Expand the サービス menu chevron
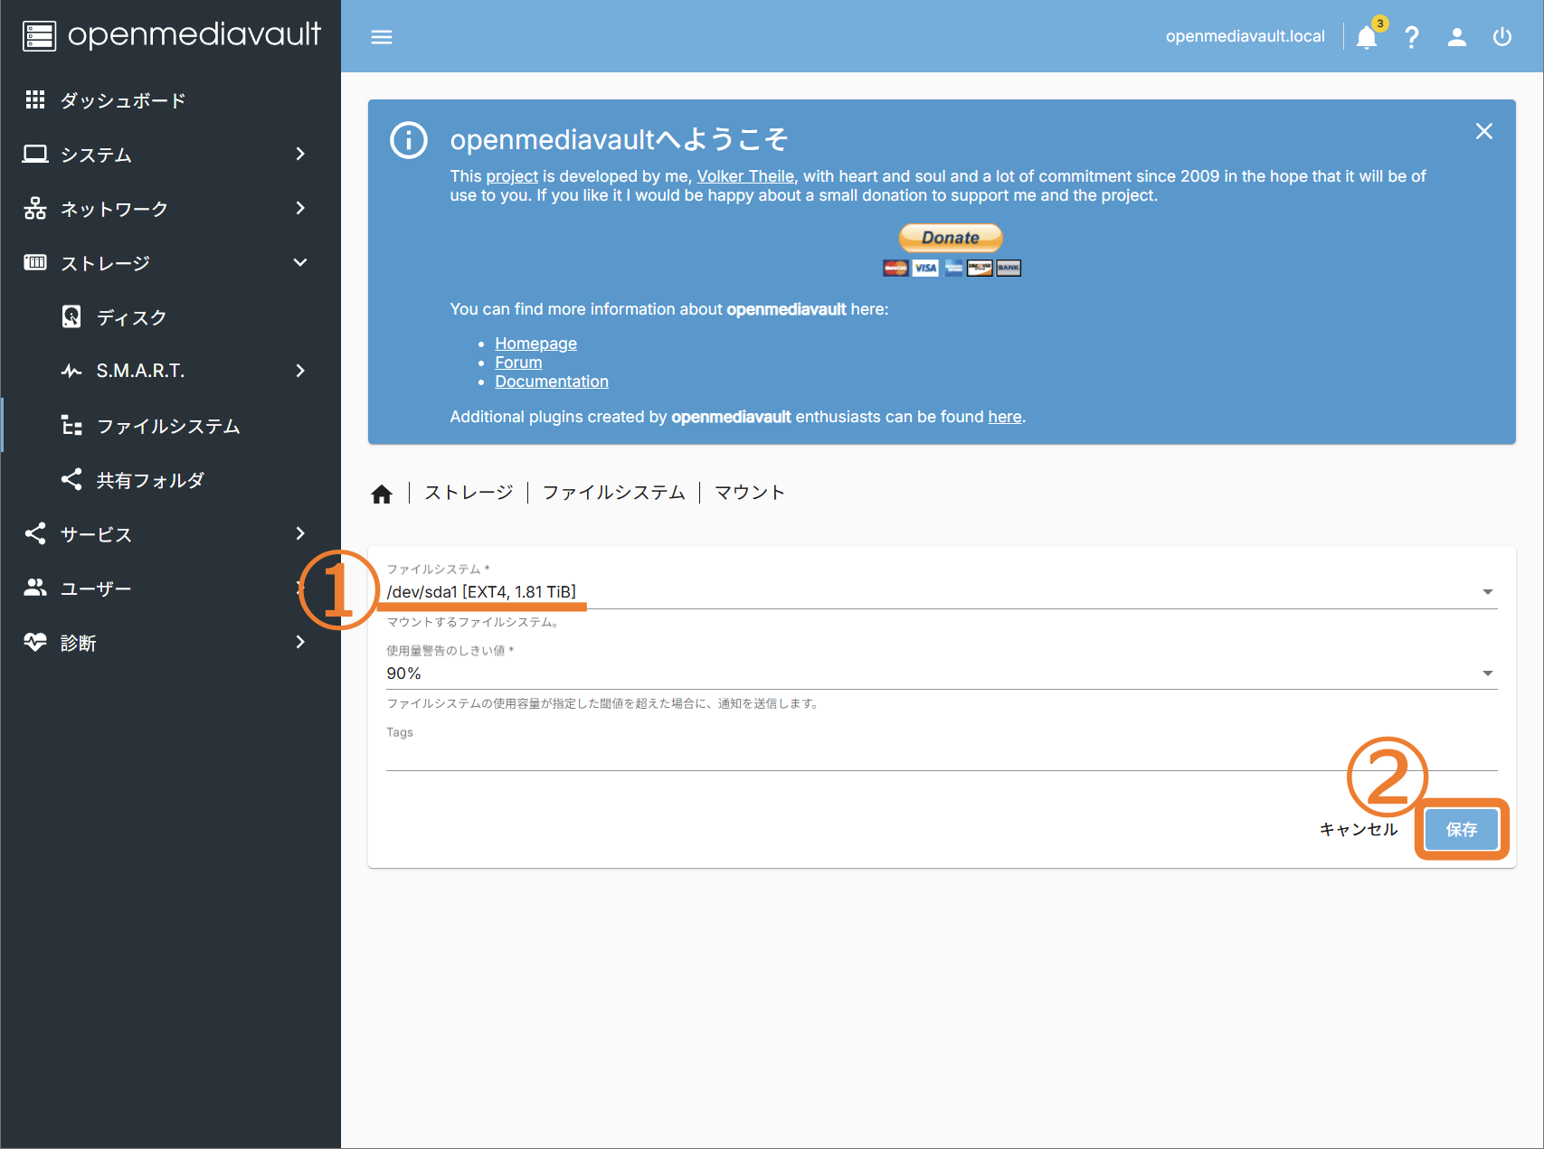This screenshot has height=1149, width=1544. click(x=300, y=533)
